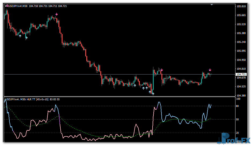Click the 105.810 price scale label

(x=241, y=6)
